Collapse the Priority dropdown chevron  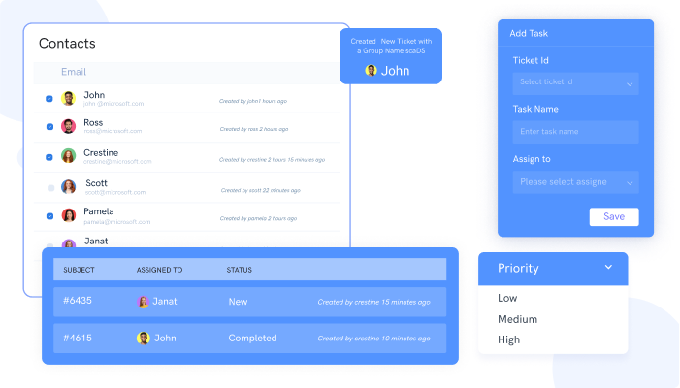pyautogui.click(x=608, y=267)
